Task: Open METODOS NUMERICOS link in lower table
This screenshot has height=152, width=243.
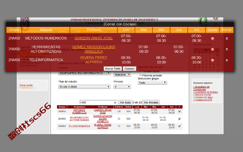Action: click(x=79, y=111)
